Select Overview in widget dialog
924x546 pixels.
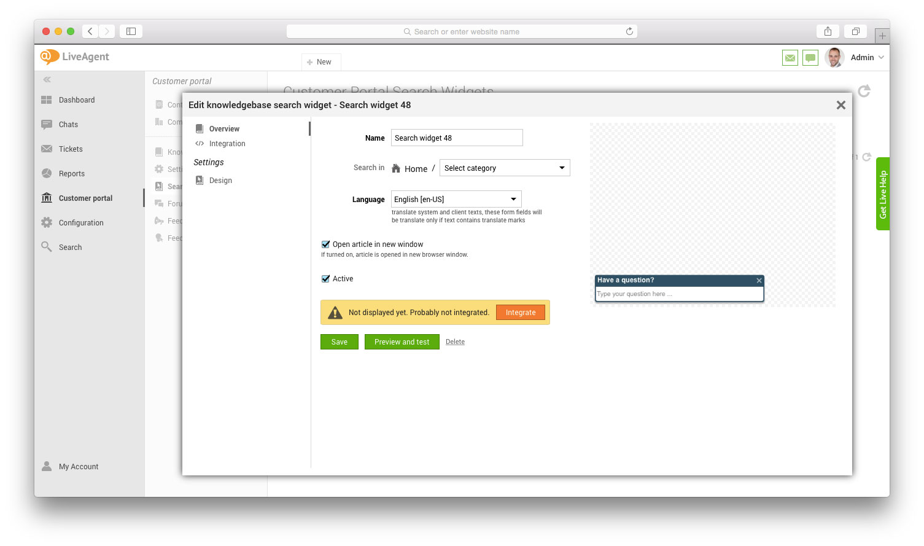click(x=224, y=129)
